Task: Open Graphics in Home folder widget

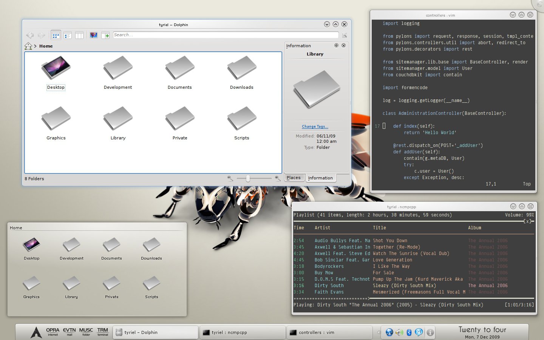Action: (x=31, y=287)
